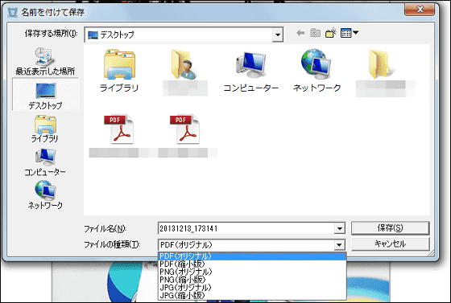Image resolution: width=451 pixels, height=303 pixels.
Task: Collapse the ファイルの種類 dropdown arrow
Action: (x=339, y=245)
